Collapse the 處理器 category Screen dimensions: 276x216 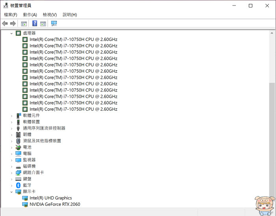(x=11, y=33)
